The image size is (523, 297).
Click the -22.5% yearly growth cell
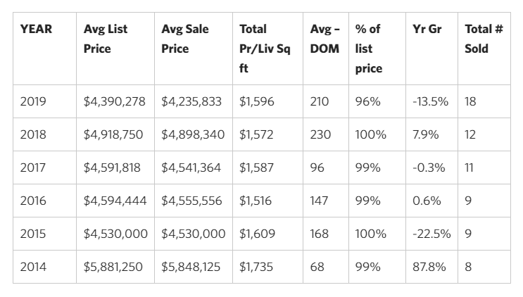pos(430,234)
